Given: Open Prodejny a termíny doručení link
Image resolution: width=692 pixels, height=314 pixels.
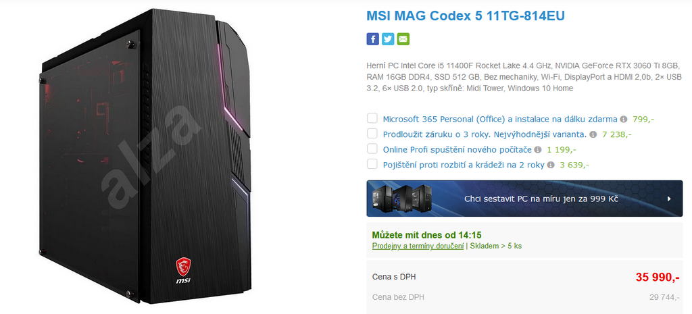Looking at the screenshot, I should coord(418,246).
